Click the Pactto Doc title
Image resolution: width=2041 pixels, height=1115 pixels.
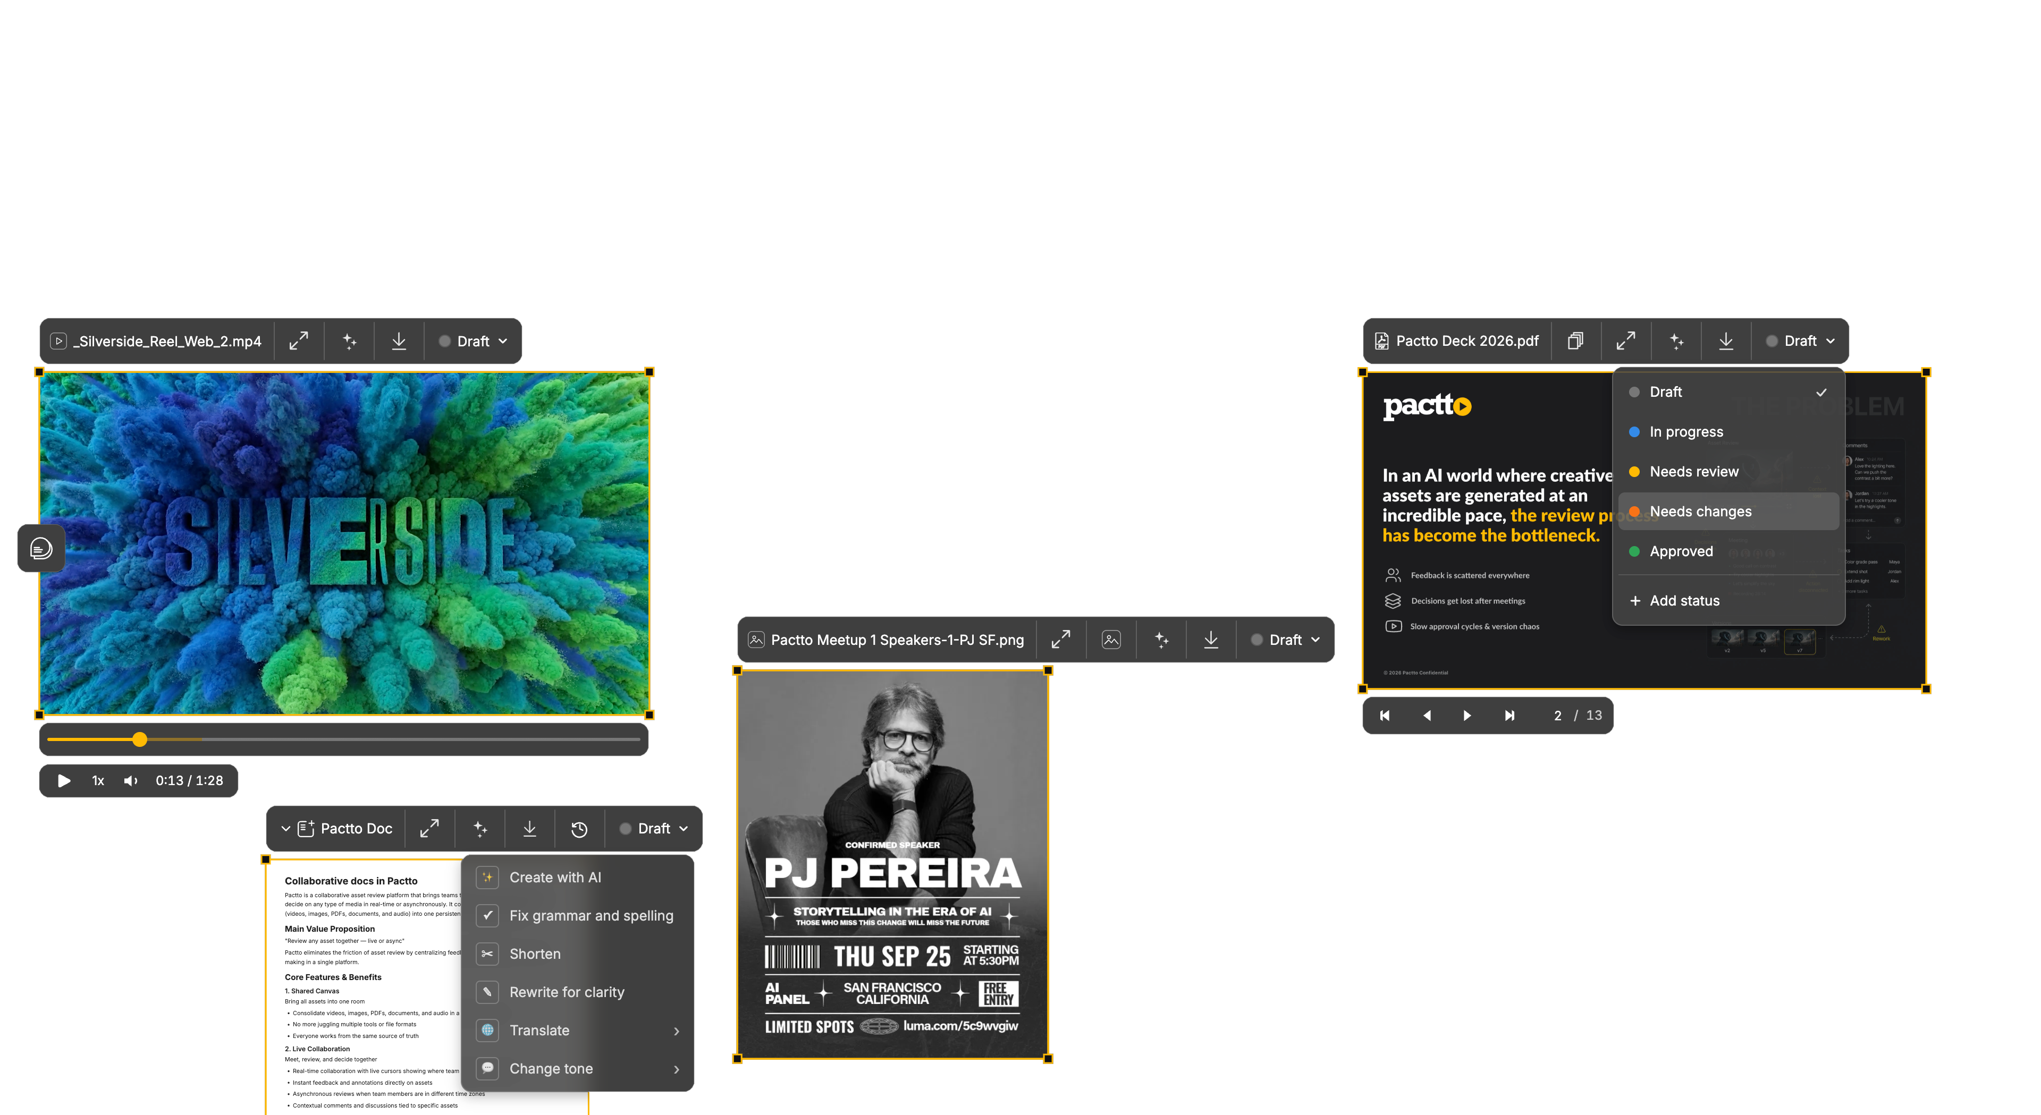pyautogui.click(x=357, y=828)
